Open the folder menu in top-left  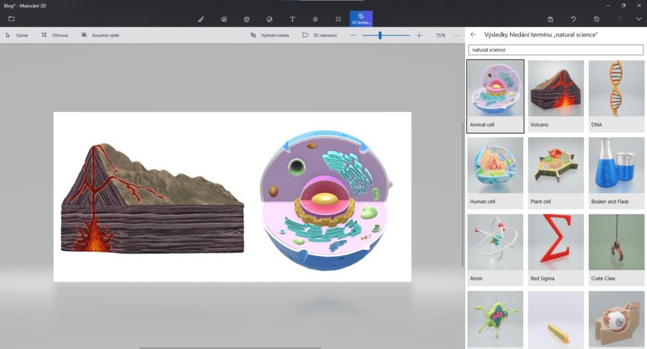click(11, 19)
